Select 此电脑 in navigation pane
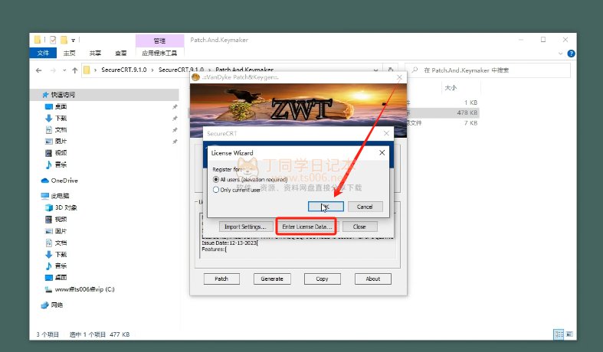 [60, 196]
